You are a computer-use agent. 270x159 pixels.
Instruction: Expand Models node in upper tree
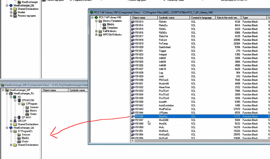click(x=11, y=13)
